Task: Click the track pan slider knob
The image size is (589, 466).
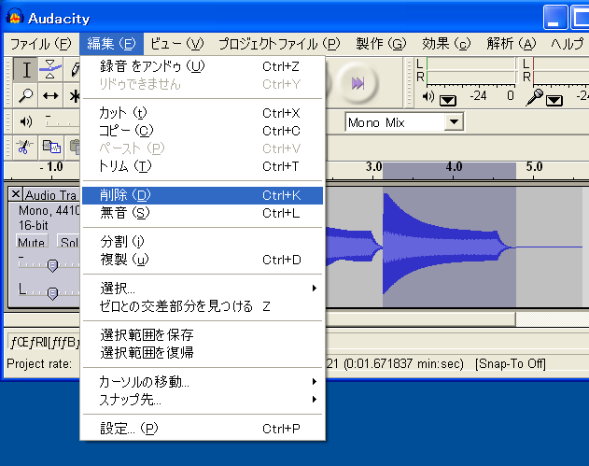Action: tap(52, 293)
